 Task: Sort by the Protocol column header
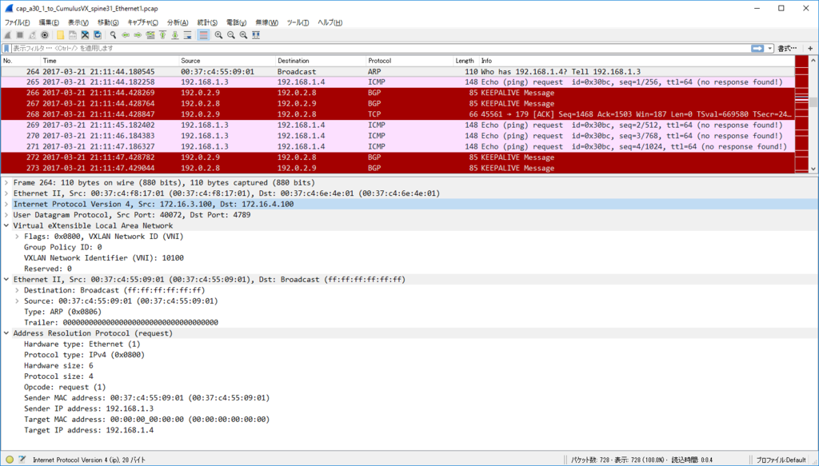[x=409, y=61]
